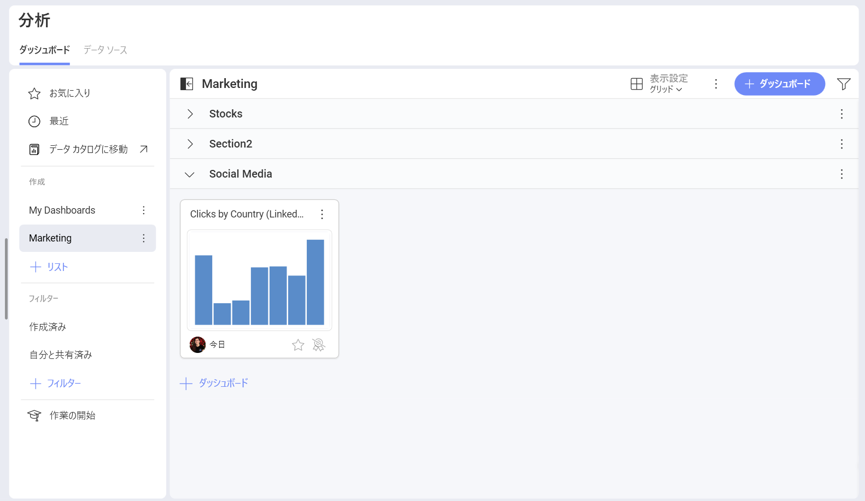Collapse the Social Media section
The image size is (865, 501).
point(190,174)
